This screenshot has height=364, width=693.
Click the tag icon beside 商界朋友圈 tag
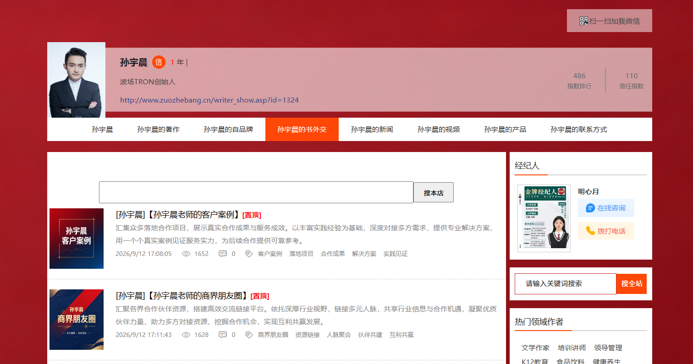click(249, 335)
